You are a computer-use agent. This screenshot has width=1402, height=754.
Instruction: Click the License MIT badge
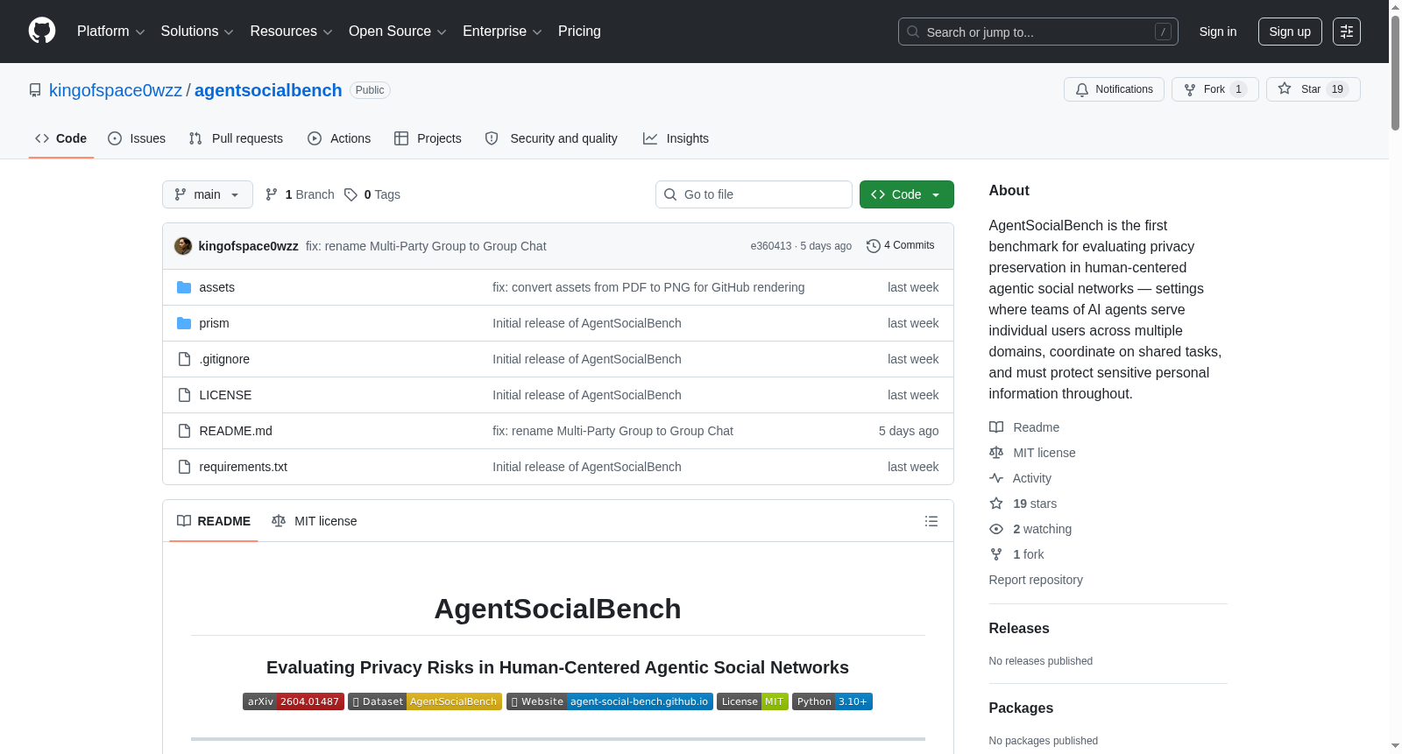(753, 701)
